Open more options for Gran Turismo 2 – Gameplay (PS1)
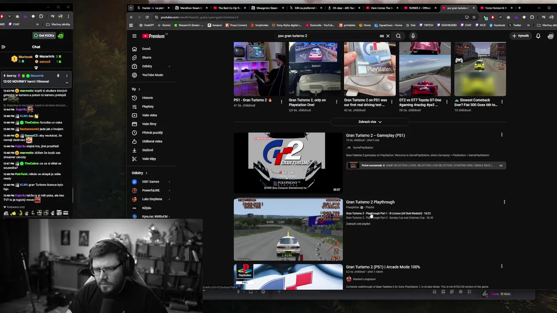The image size is (557, 313). [x=502, y=135]
